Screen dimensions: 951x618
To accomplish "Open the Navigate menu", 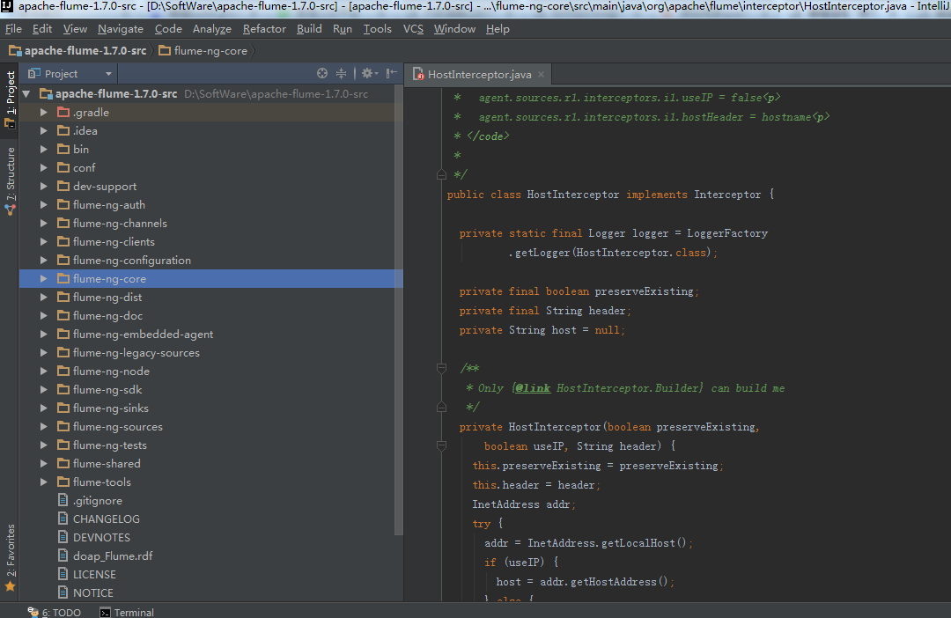I will (x=121, y=28).
